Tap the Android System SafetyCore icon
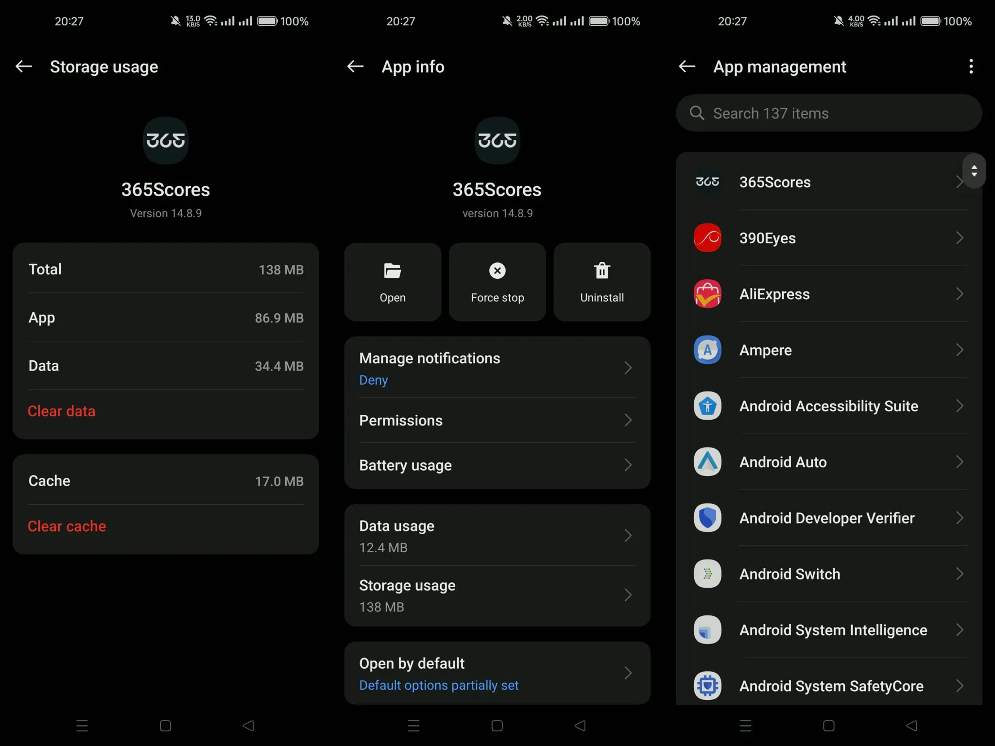 pos(707,686)
